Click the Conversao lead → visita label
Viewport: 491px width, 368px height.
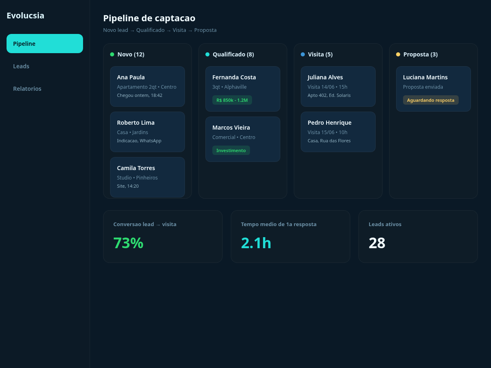[x=145, y=224]
